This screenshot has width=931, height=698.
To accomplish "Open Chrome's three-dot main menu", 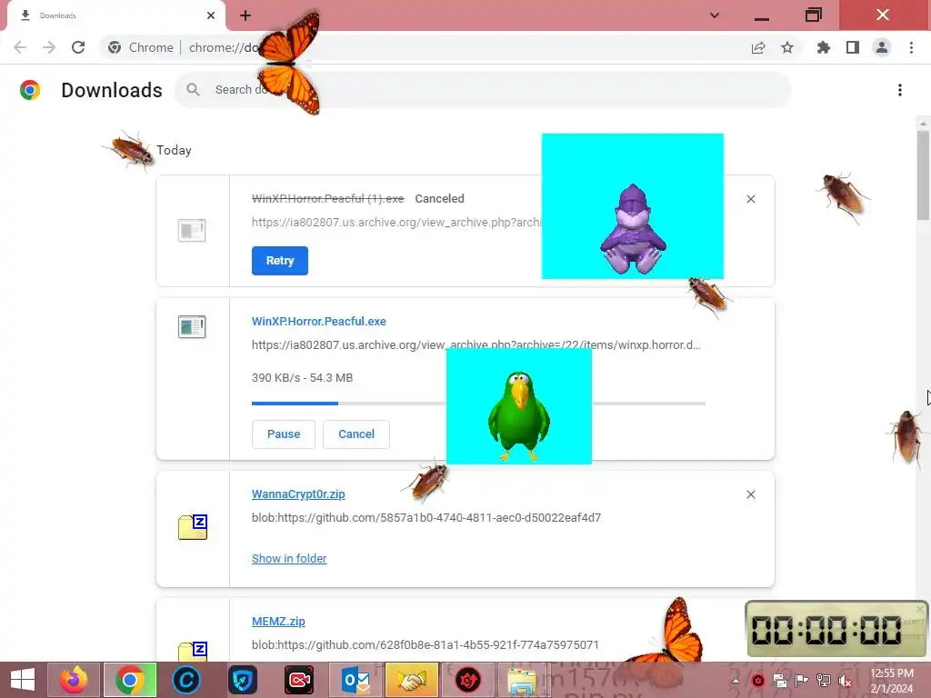I will click(x=911, y=47).
